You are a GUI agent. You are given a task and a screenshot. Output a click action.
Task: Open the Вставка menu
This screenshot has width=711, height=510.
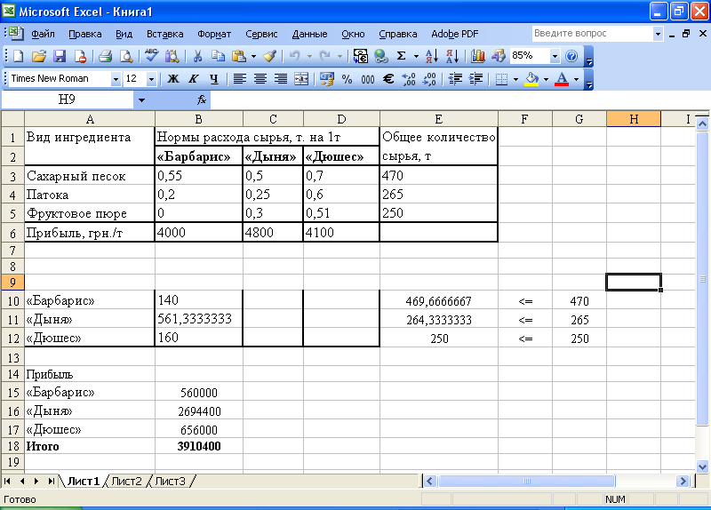pyautogui.click(x=164, y=34)
